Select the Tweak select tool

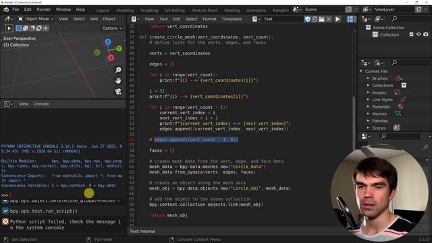(x=9, y=28)
